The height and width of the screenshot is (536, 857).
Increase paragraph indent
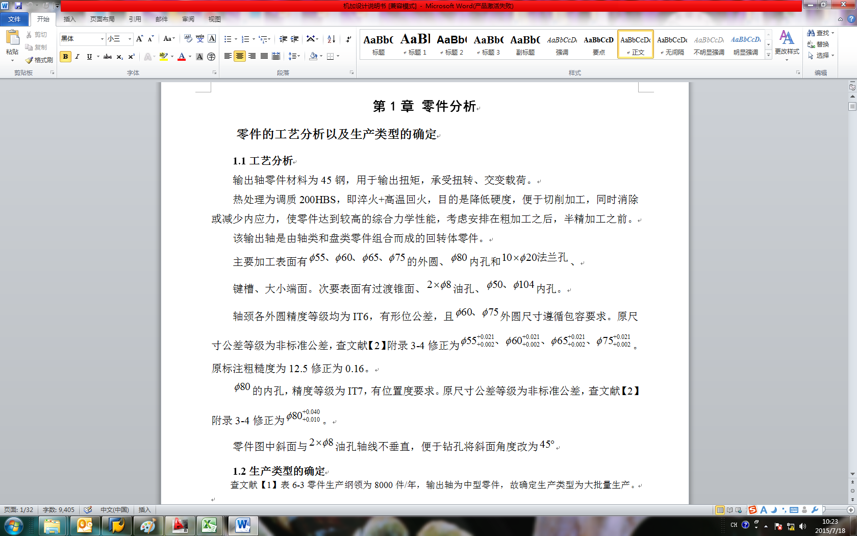(295, 39)
